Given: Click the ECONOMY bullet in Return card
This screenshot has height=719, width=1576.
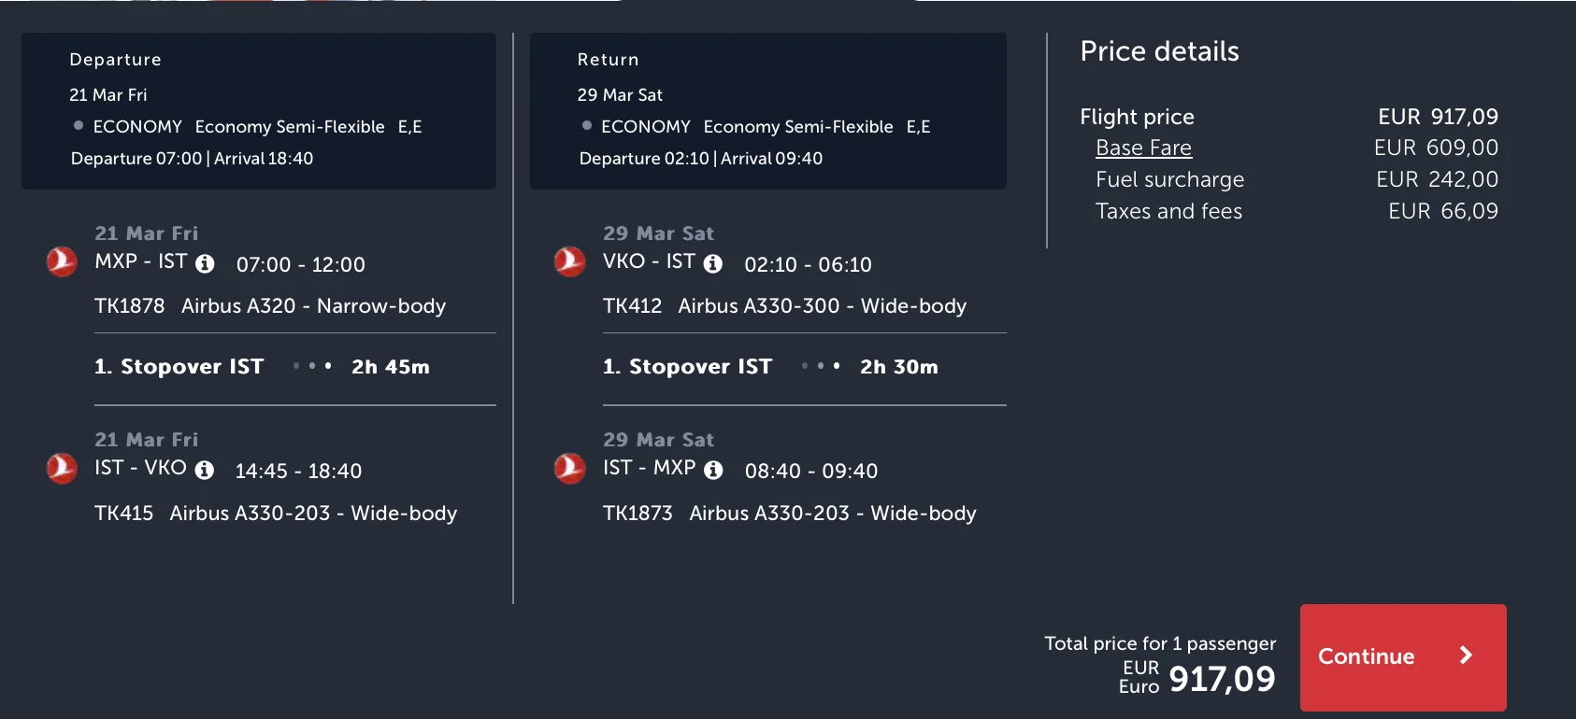Looking at the screenshot, I should coord(587,125).
